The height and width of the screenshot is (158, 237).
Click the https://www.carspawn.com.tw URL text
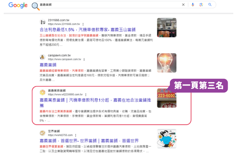click(64, 59)
